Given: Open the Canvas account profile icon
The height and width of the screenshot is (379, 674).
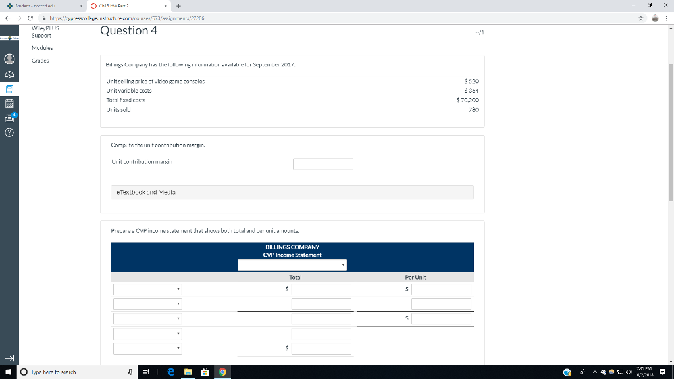Looking at the screenshot, I should pyautogui.click(x=9, y=59).
